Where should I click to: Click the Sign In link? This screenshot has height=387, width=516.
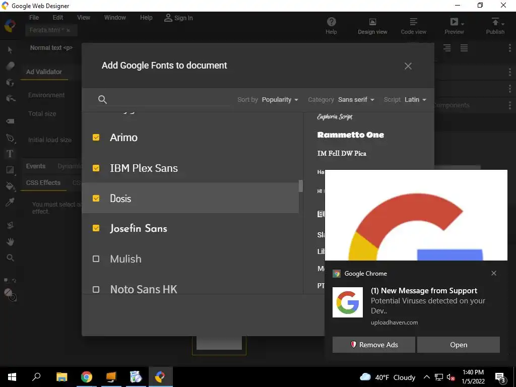[x=178, y=18]
